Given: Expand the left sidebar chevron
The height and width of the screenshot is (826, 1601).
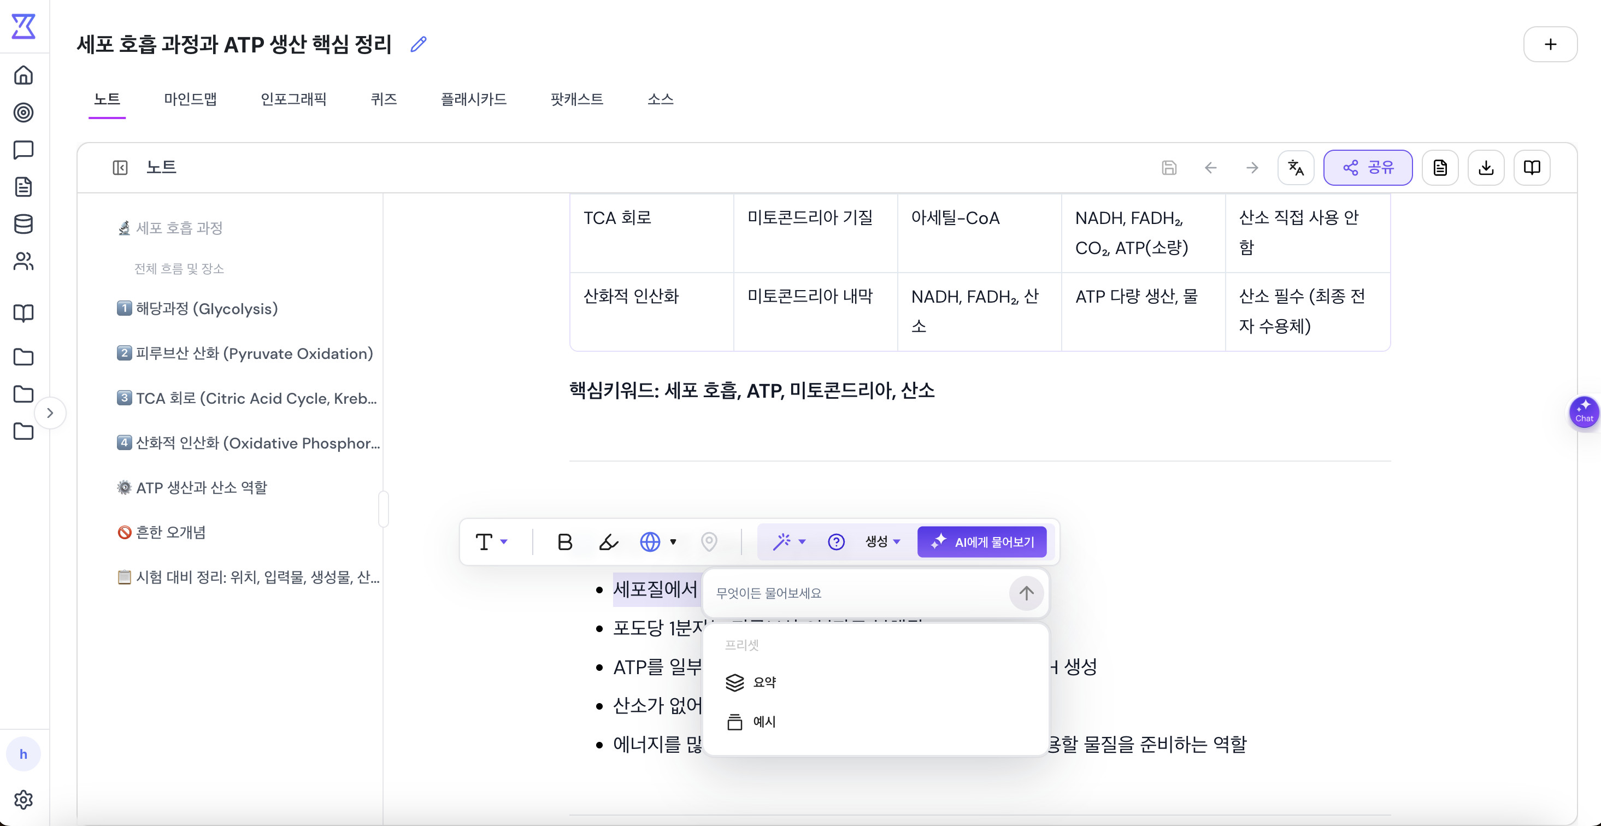Looking at the screenshot, I should pyautogui.click(x=50, y=412).
